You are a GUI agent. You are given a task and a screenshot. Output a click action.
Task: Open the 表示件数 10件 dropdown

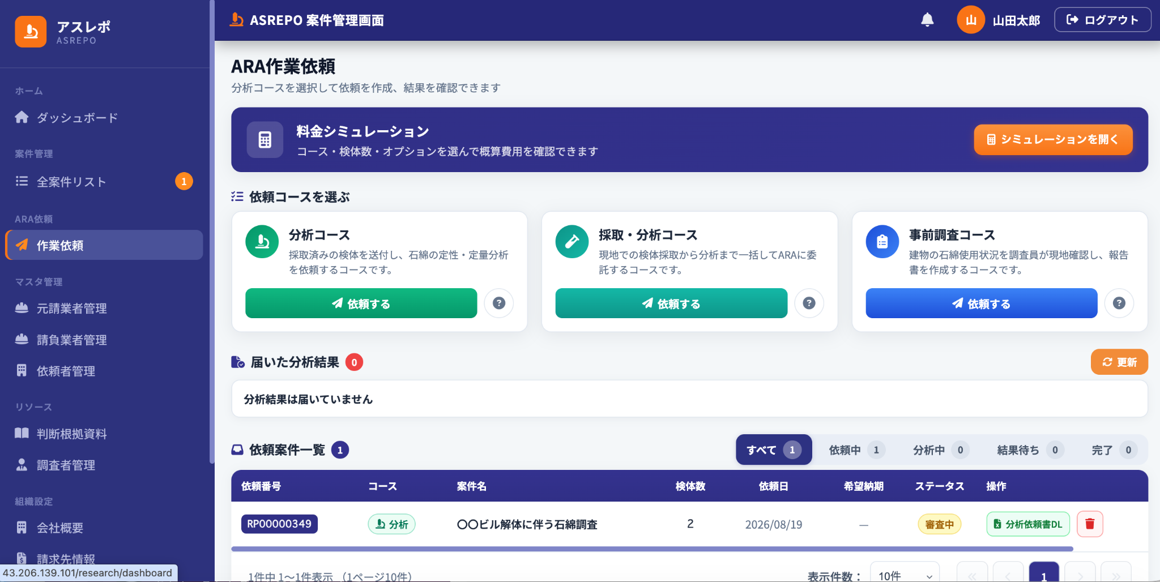(905, 573)
